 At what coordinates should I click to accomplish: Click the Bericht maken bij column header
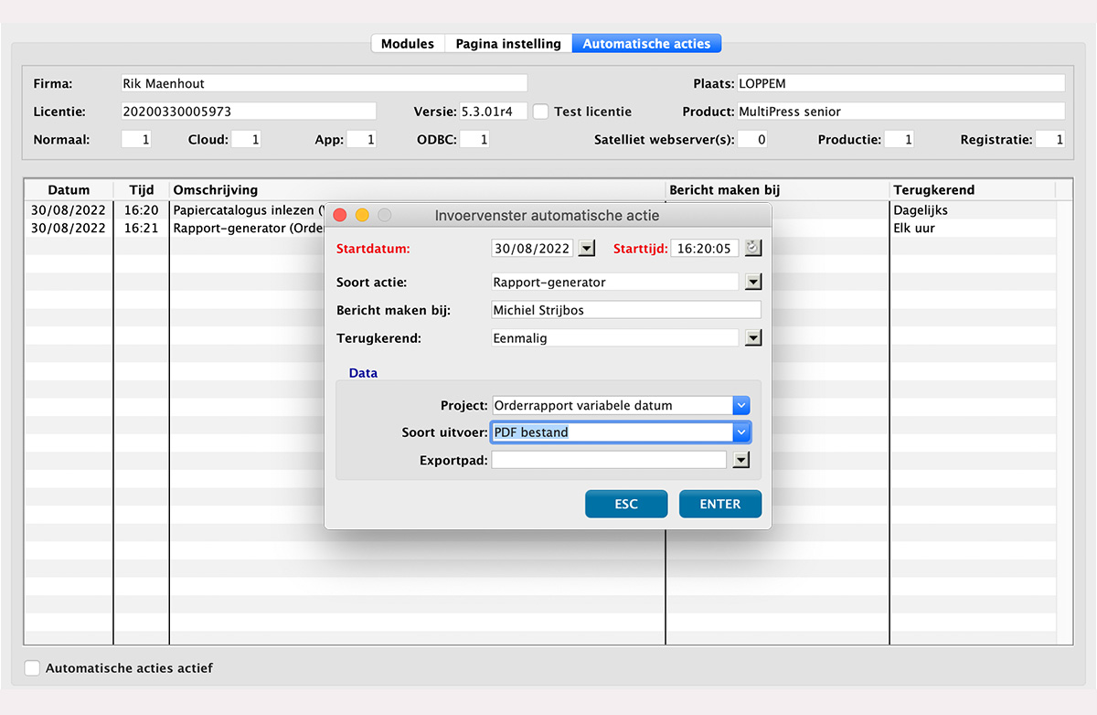[x=778, y=190]
